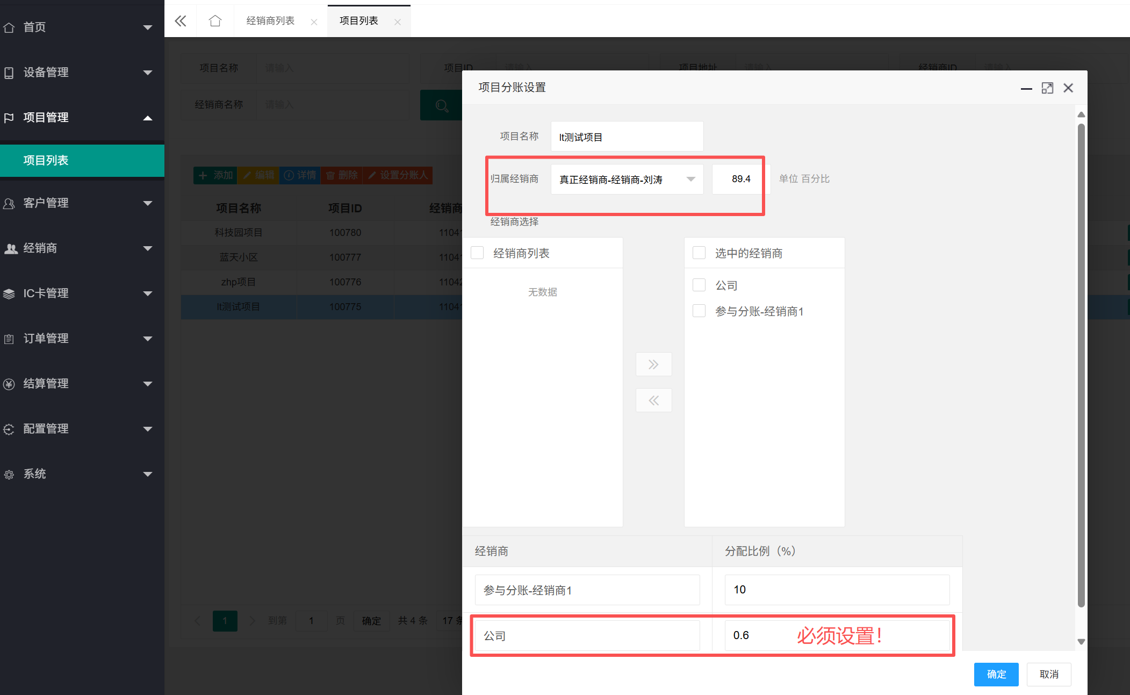Viewport: 1130px width, 695px height.
Task: Click the green 添加 button
Action: [x=215, y=175]
